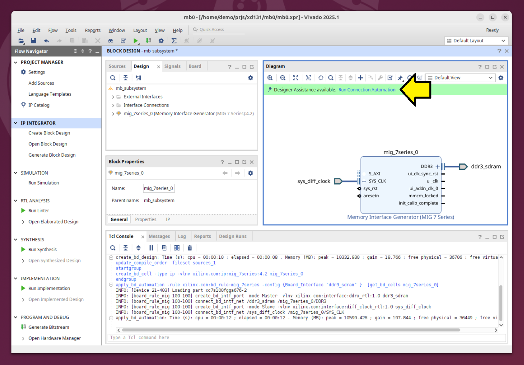Click the Generate Bitstream icon in main toolbar
Viewport: 524px width, 365px height.
tap(148, 41)
